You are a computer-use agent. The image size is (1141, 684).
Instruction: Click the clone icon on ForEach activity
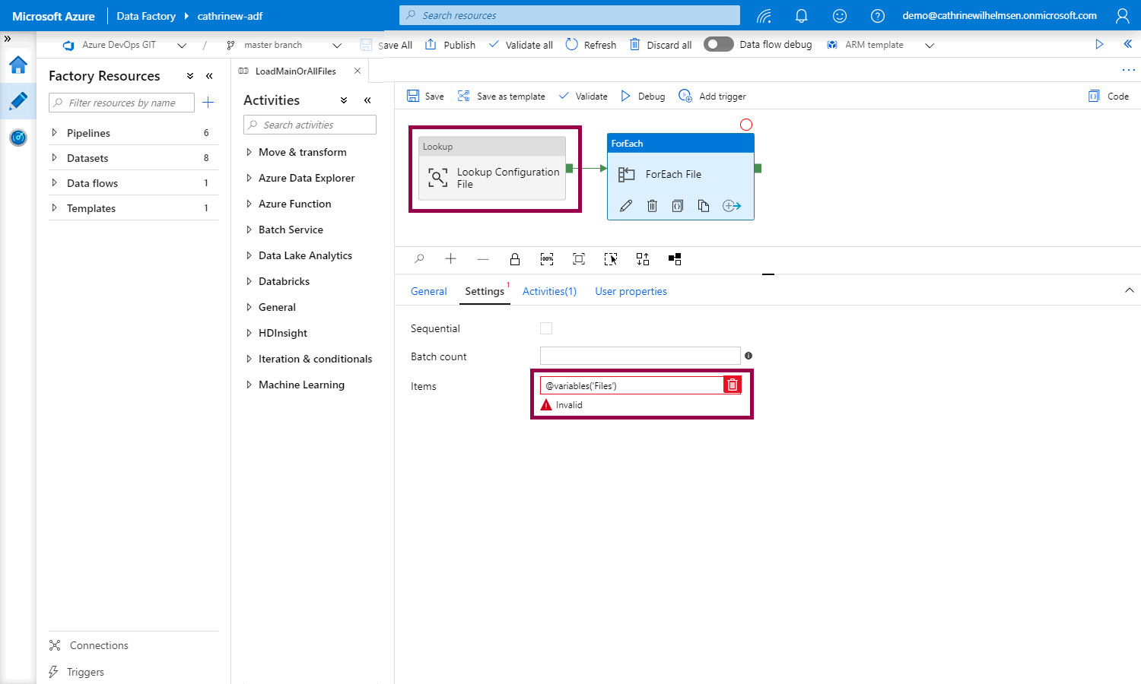[x=704, y=206]
